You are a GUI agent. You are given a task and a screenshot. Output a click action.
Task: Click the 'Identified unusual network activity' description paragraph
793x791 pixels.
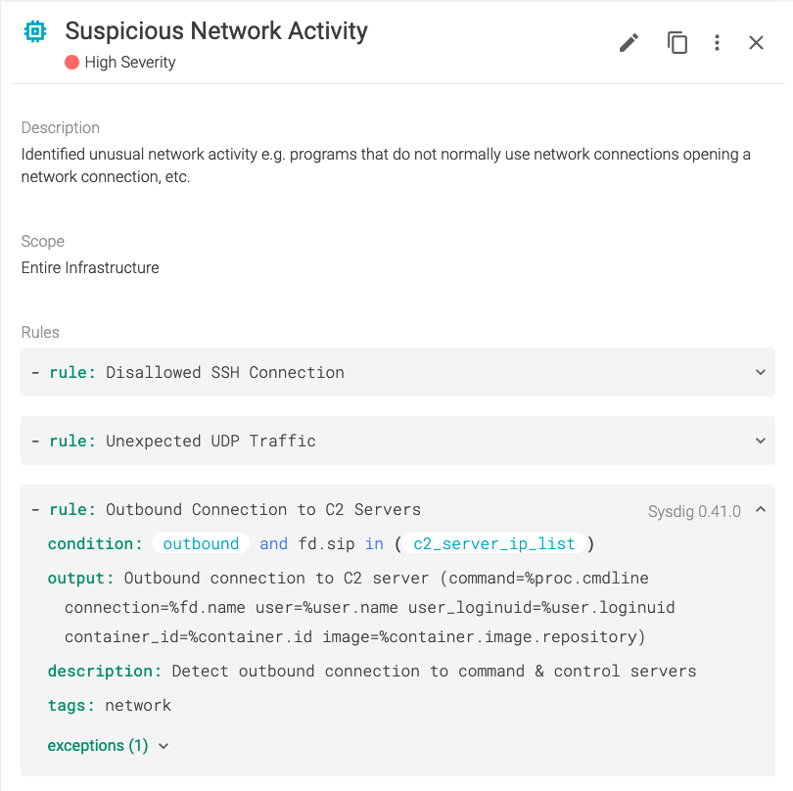pos(386,165)
